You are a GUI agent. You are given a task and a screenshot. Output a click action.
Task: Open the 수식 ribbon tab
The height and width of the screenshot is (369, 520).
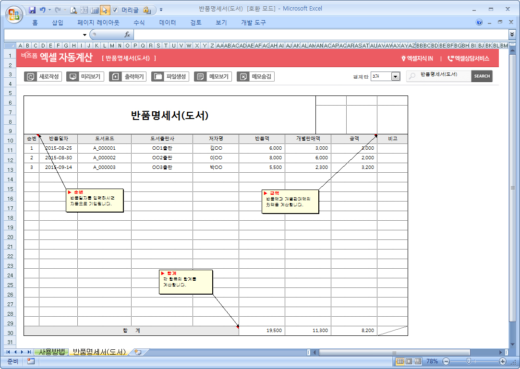tap(139, 23)
